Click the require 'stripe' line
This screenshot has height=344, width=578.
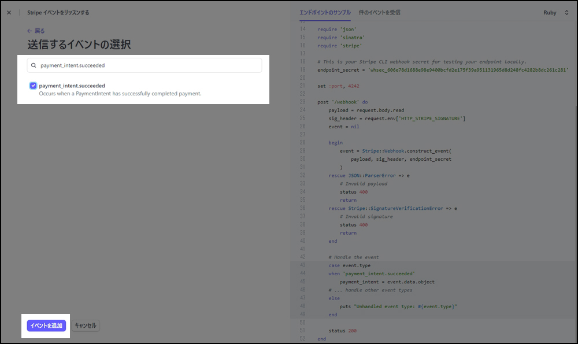point(339,46)
